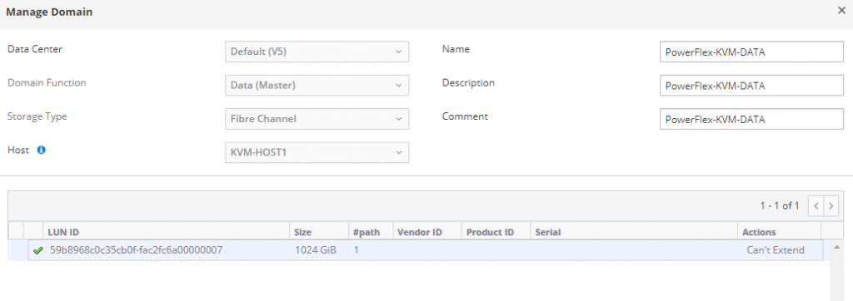This screenshot has width=853, height=301.
Task: Open the Storage Type dropdown
Action: coord(317,119)
